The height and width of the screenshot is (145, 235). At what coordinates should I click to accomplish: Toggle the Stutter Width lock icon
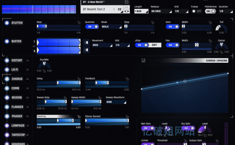coord(210,23)
